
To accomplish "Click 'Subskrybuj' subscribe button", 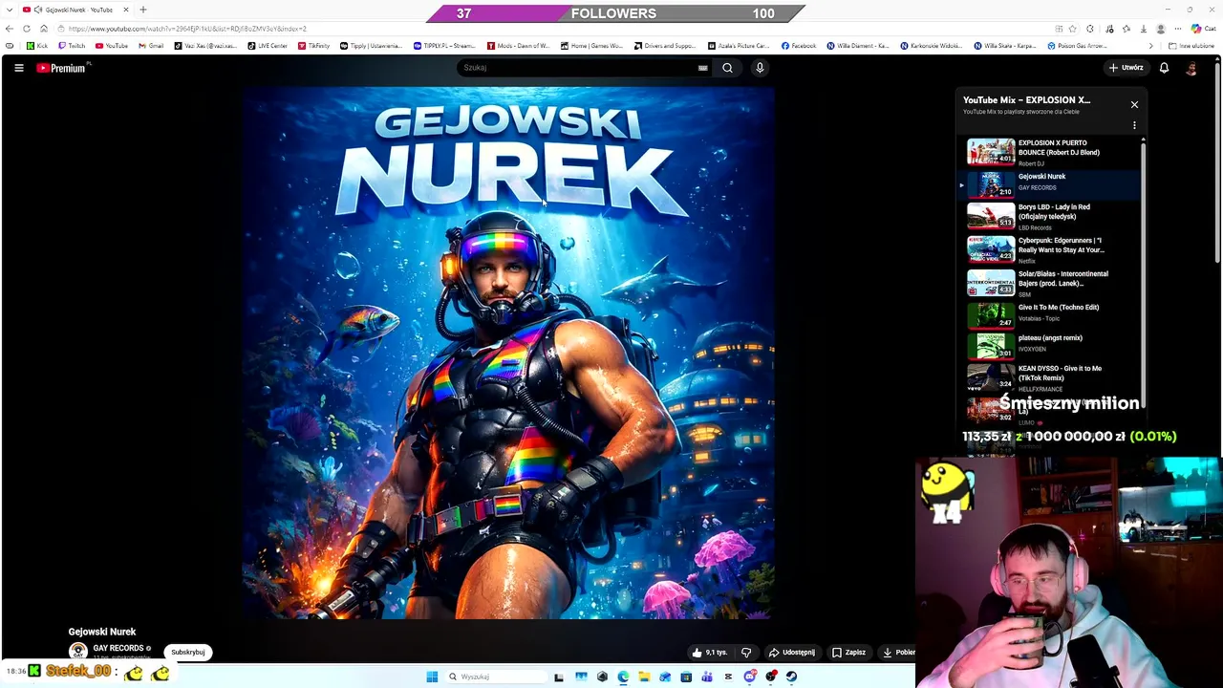I will (x=187, y=652).
